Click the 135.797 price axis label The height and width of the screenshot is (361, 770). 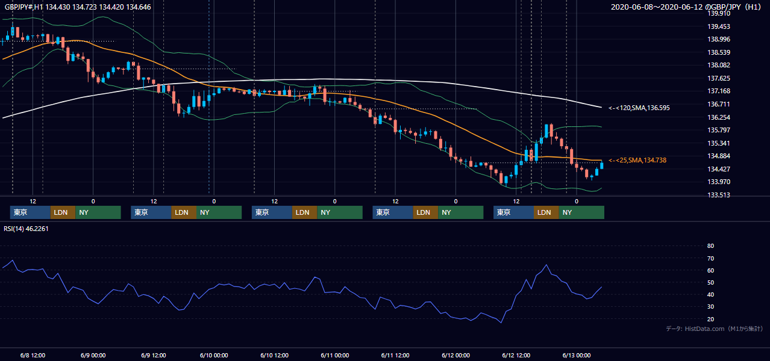point(718,131)
